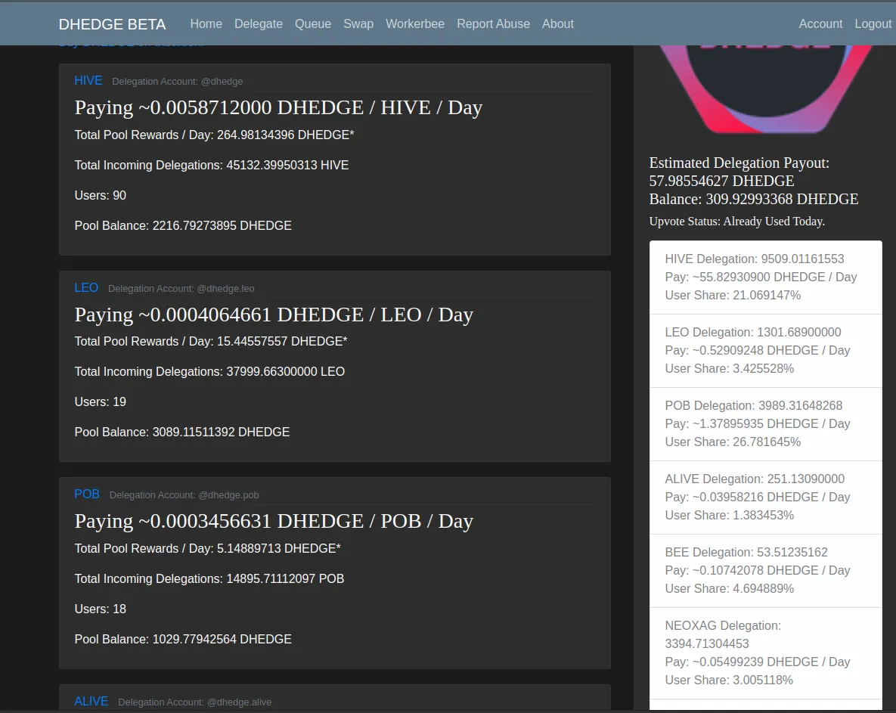Viewport: 896px width, 713px height.
Task: Click 'Paying ~0.0004064661 DHEDGE / LEO / Day' heading
Action: click(274, 315)
